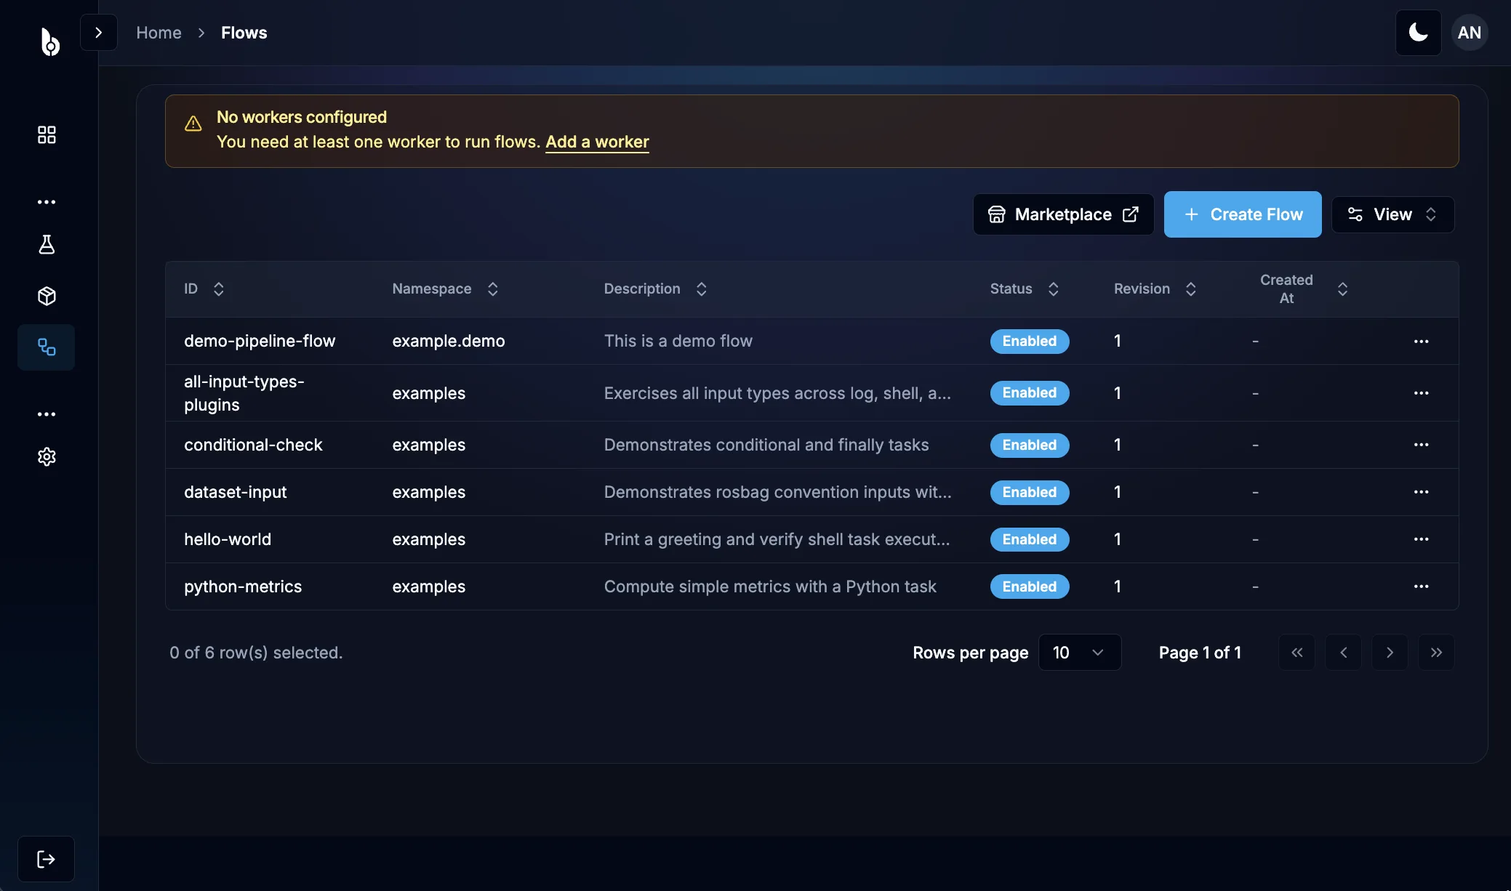Open actions menu for all-input-types-plugins row

[1422, 393]
